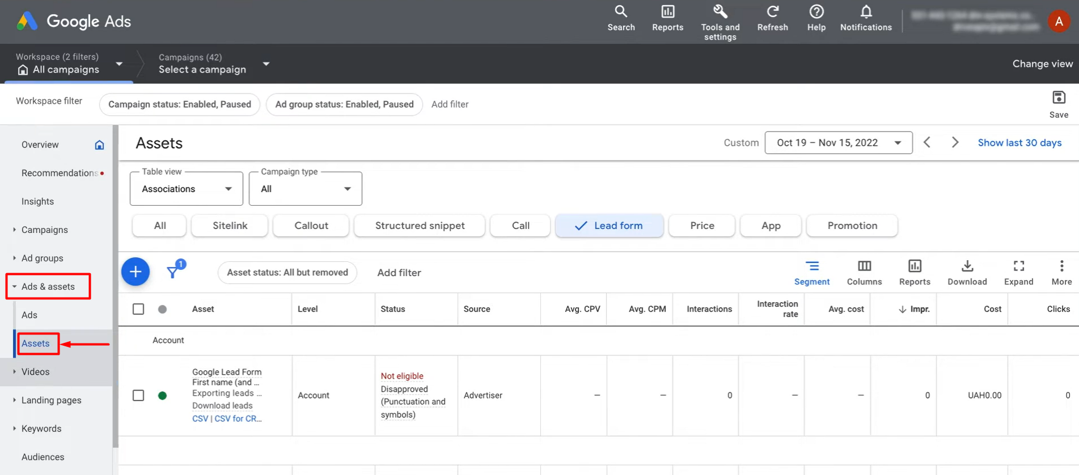
Task: Click the filter funnel icon
Action: click(173, 272)
